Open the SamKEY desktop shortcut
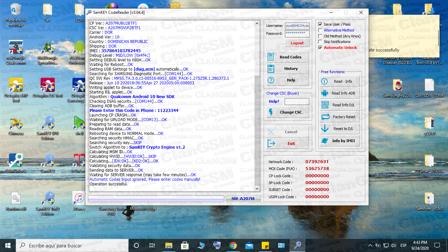The image size is (448, 252). 48,163
